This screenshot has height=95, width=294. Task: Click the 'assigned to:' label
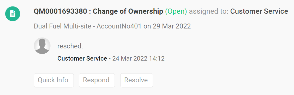click(208, 12)
